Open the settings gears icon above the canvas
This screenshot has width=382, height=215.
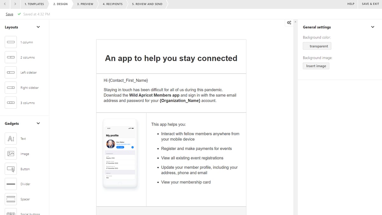click(289, 23)
